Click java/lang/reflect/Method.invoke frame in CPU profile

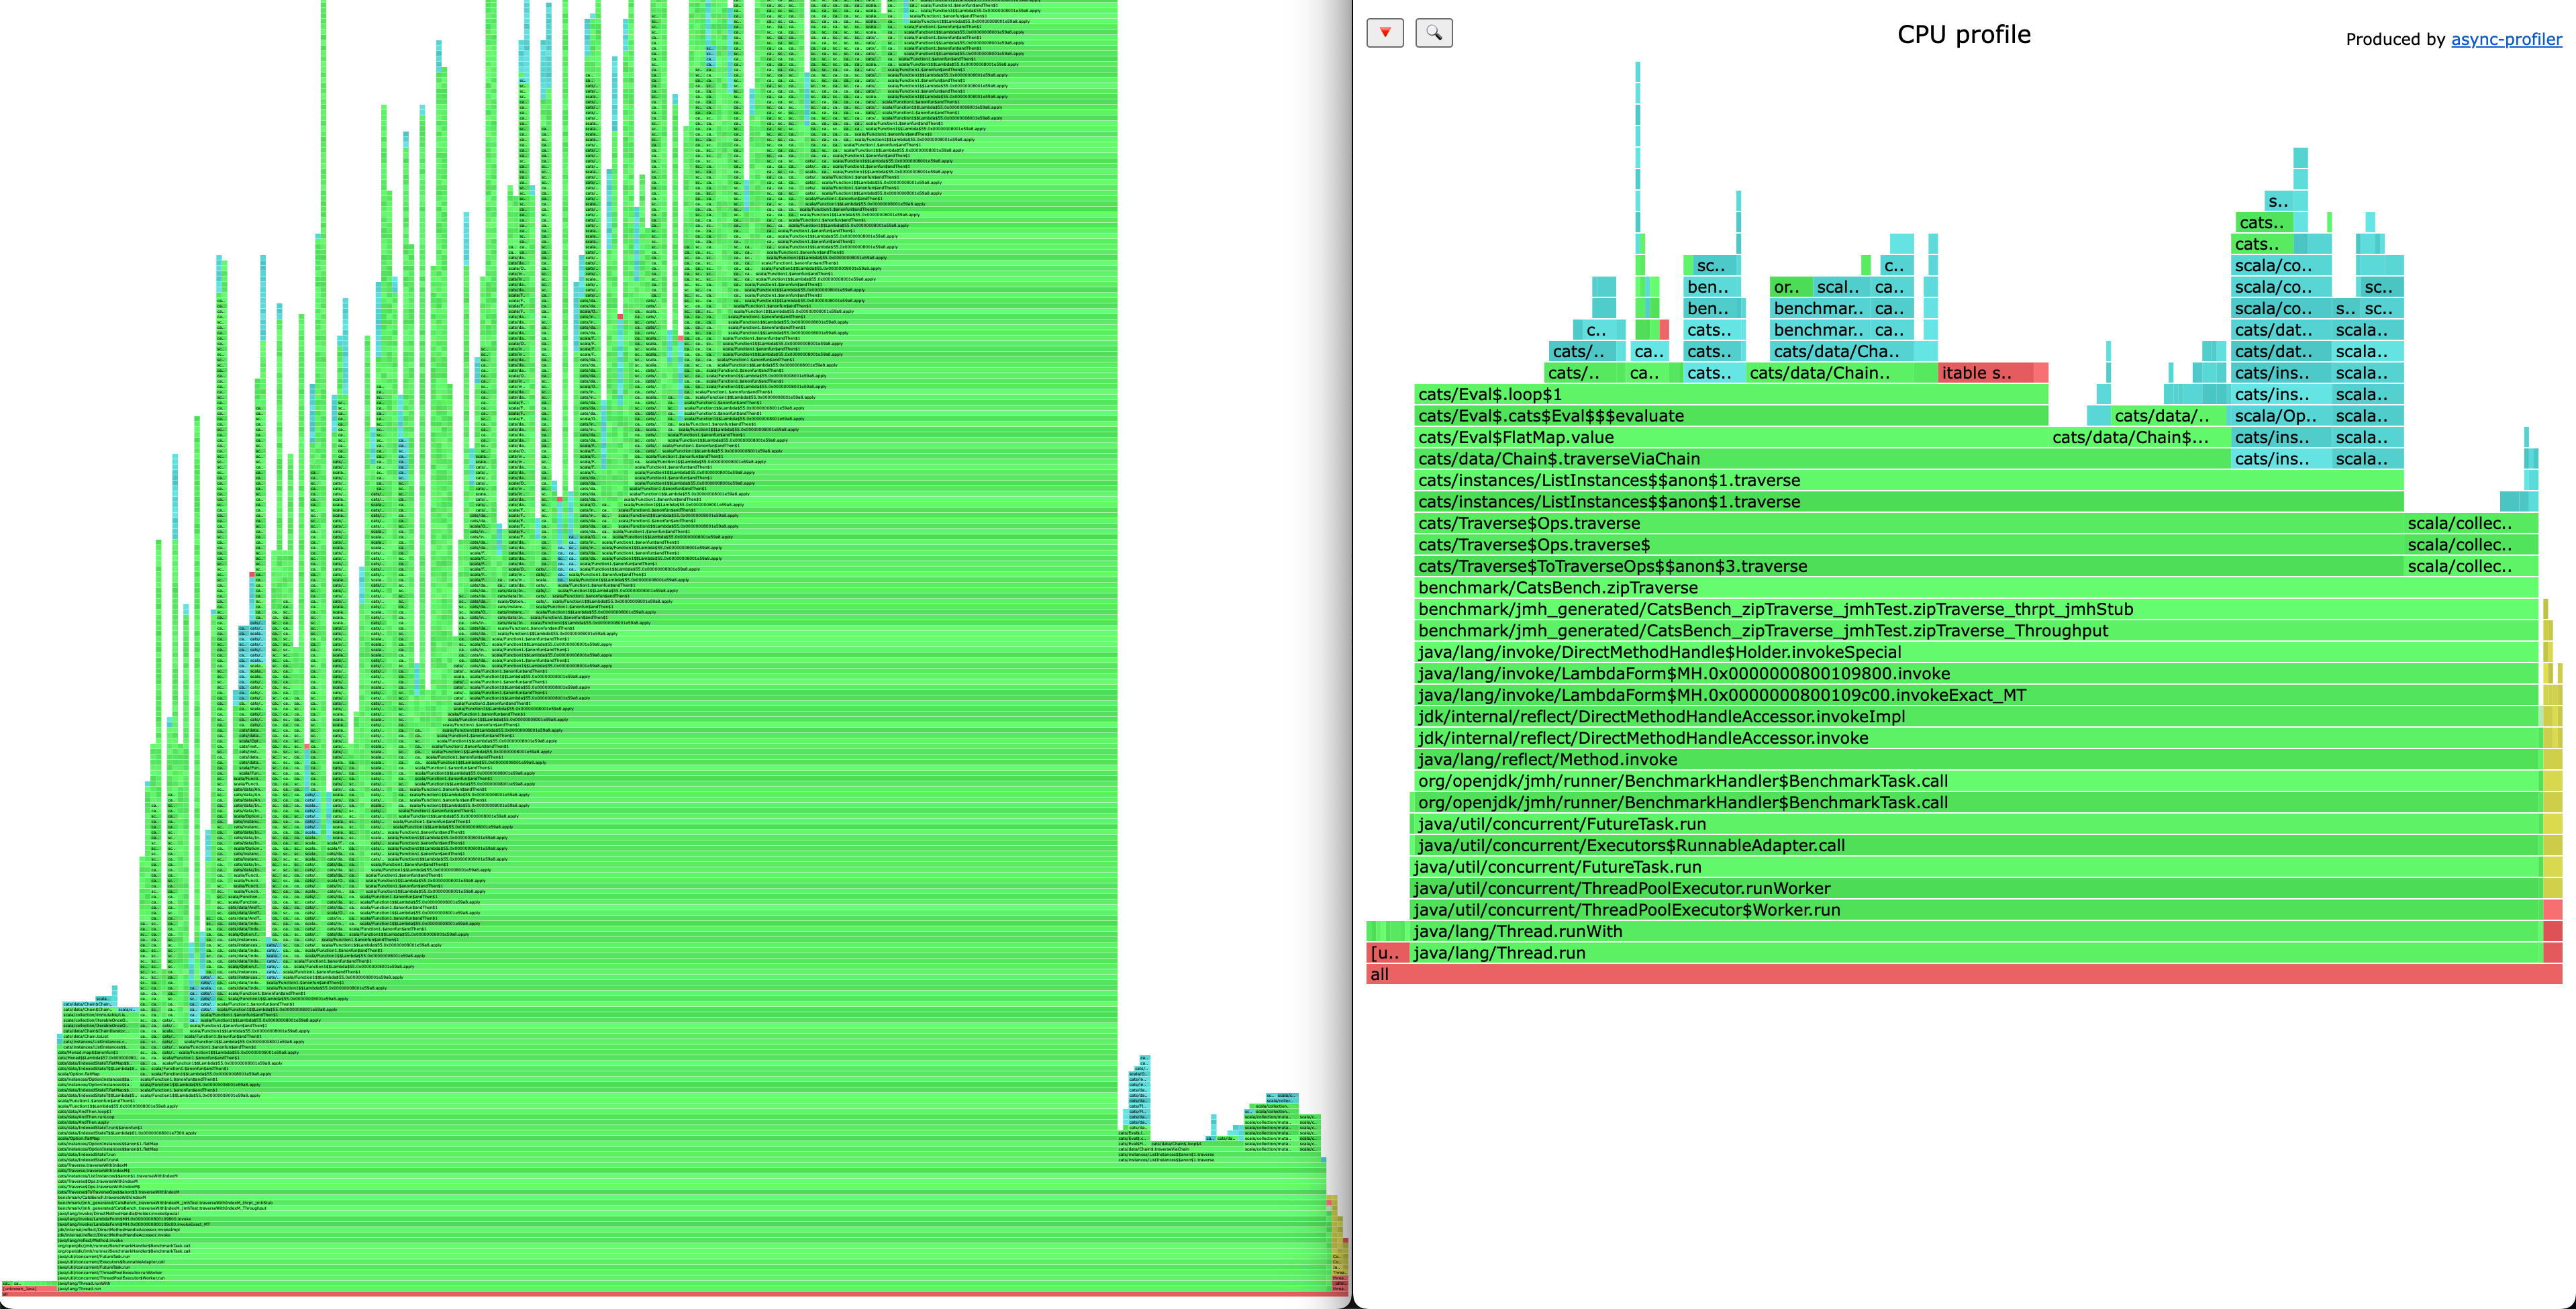[1978, 759]
